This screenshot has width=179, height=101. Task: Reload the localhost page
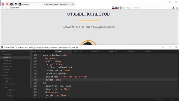(128, 8)
